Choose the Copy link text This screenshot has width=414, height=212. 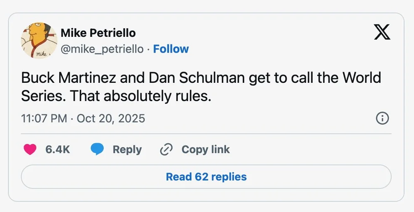point(206,149)
